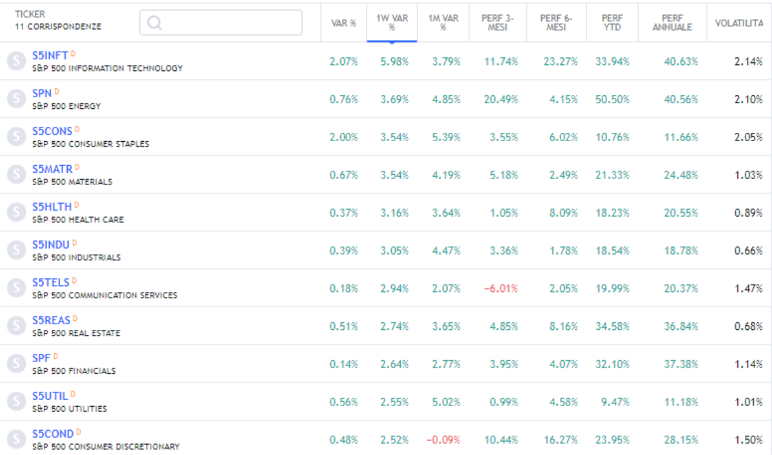772x455 pixels.
Task: Open the S5INDU ticker link
Action: tap(51, 244)
